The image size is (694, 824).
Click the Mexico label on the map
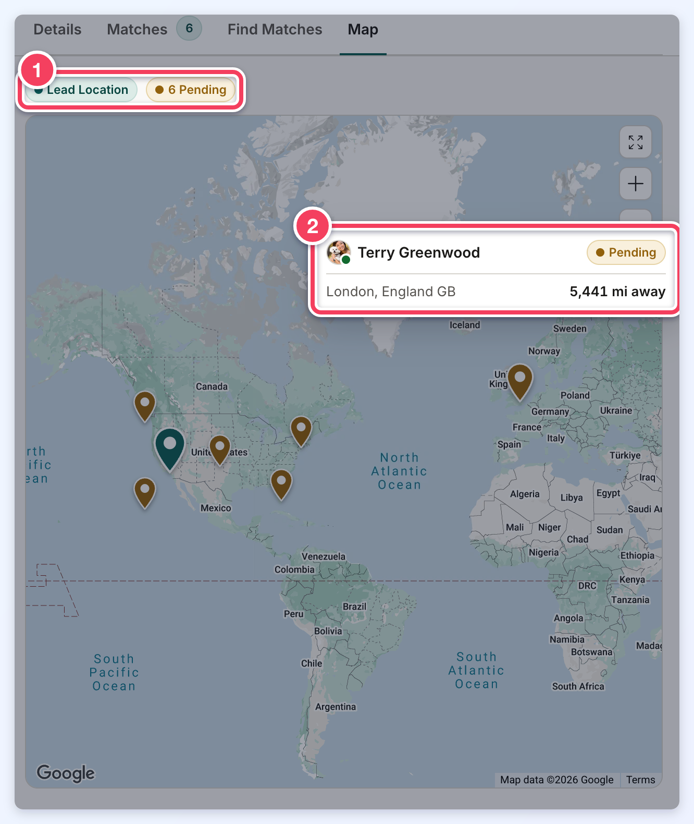pos(216,508)
